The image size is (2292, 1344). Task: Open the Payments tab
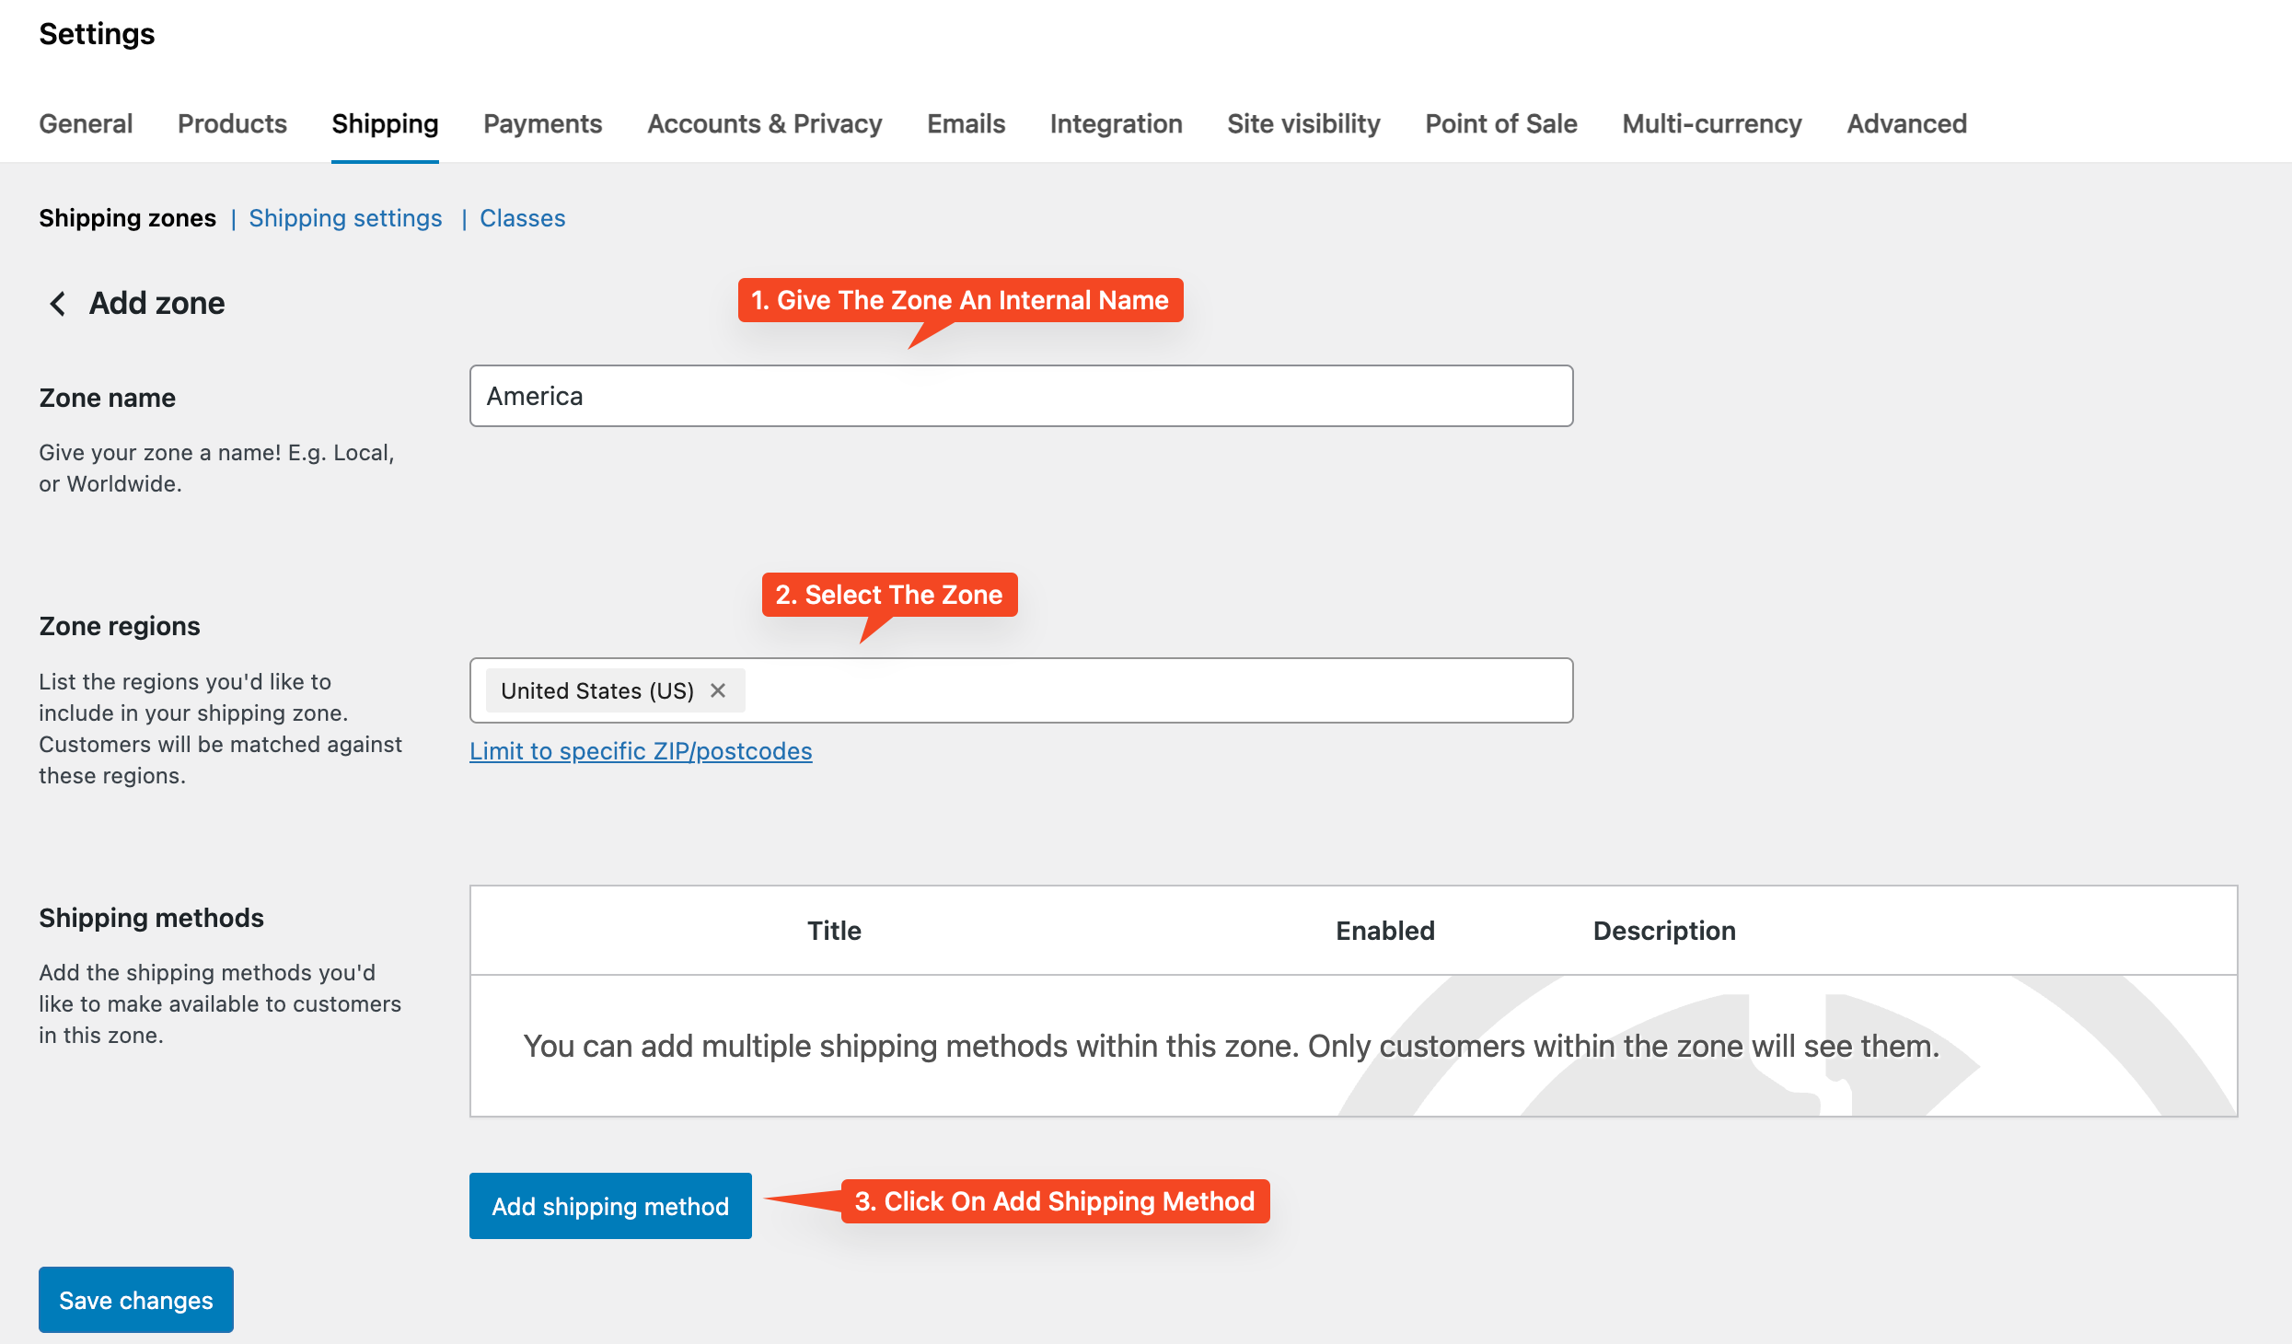542,123
